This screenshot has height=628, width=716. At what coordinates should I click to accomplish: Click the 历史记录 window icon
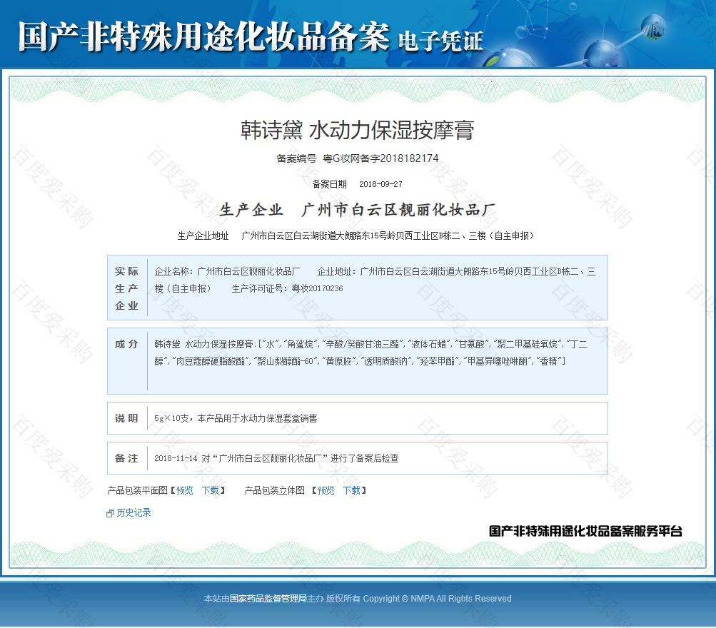pos(110,513)
